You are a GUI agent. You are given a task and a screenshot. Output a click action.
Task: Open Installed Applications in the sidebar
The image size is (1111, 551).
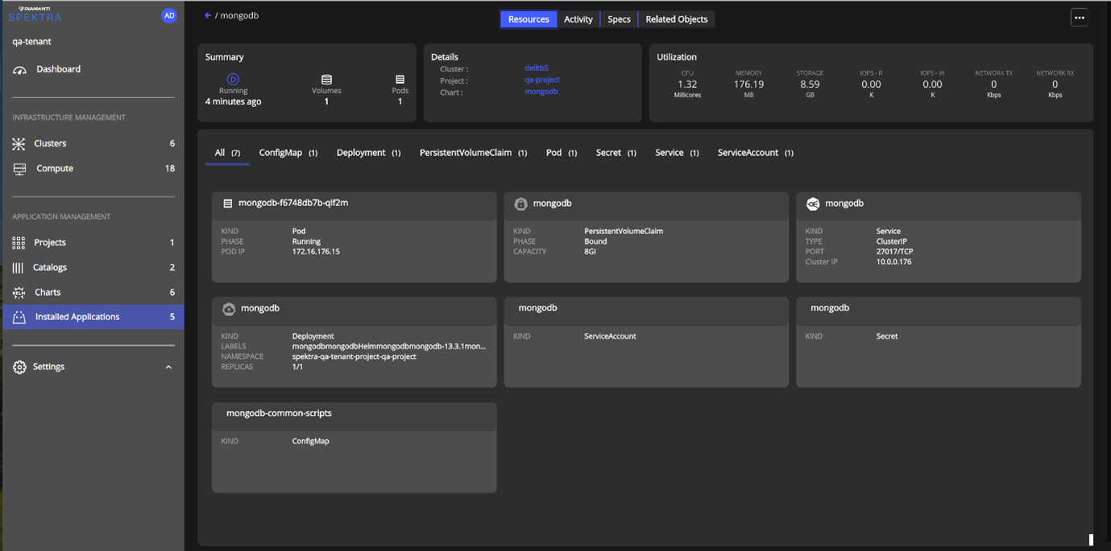(93, 317)
